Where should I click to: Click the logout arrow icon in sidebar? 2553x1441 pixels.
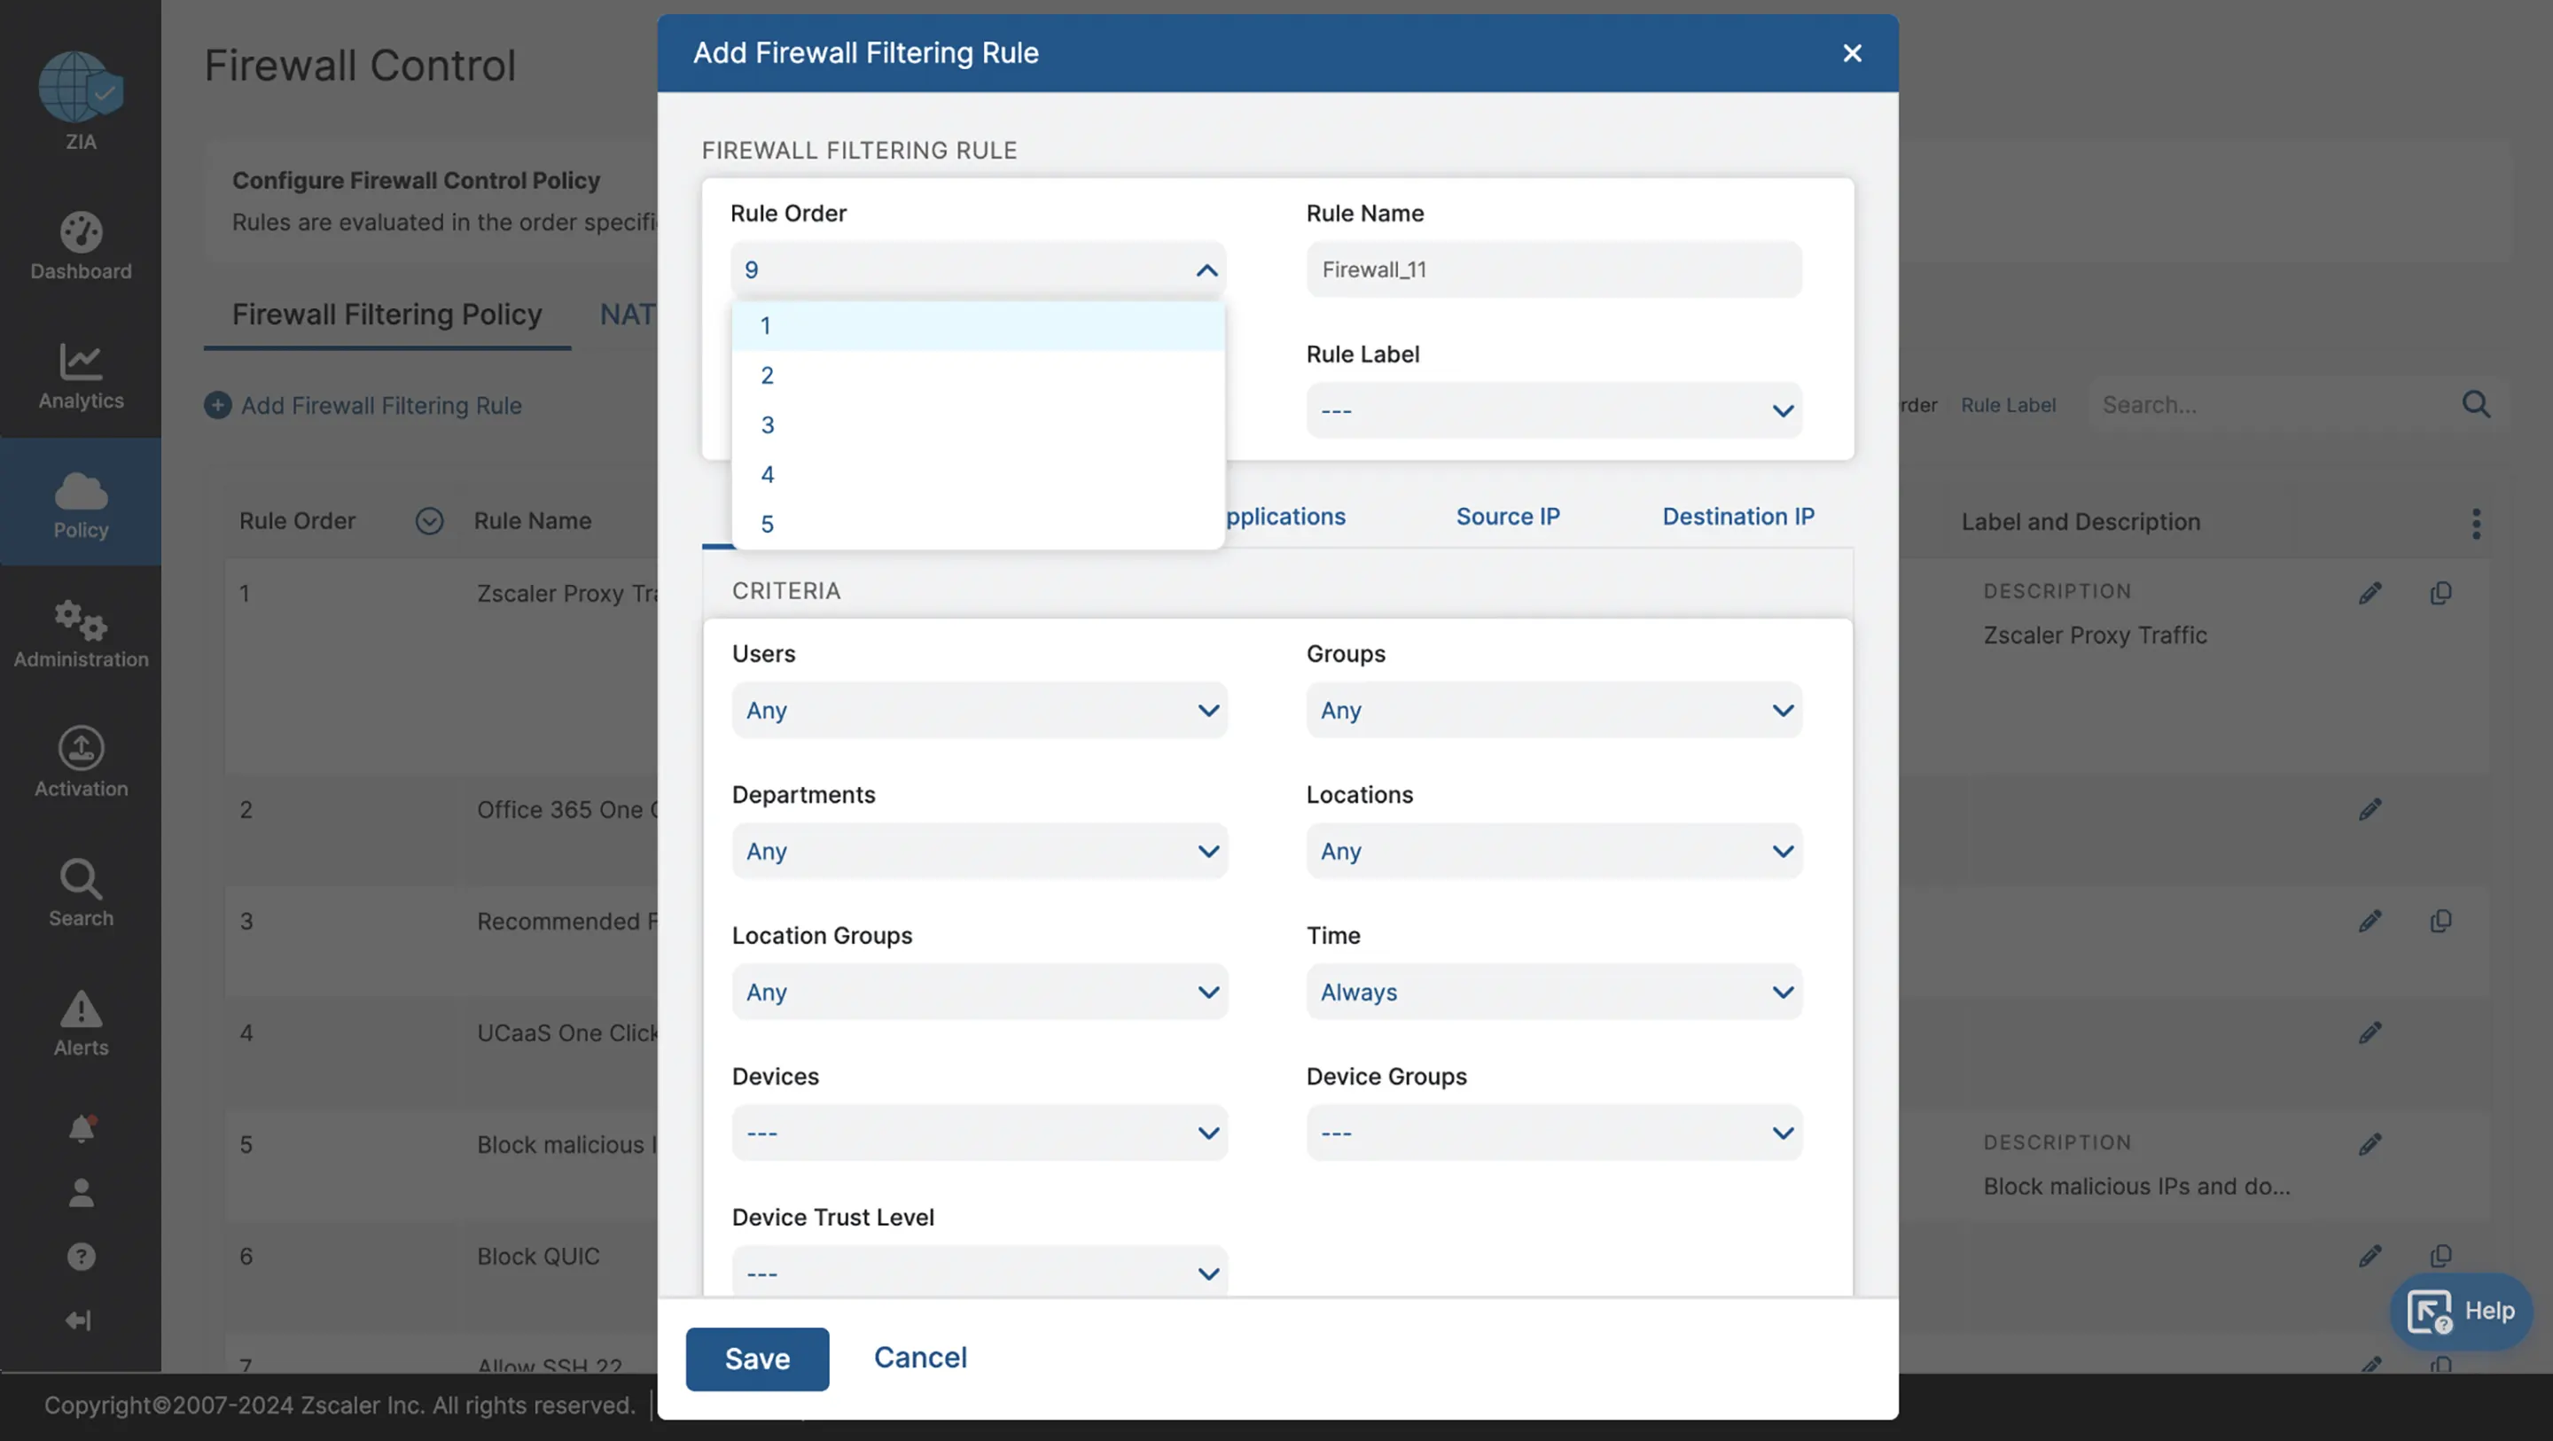79,1320
